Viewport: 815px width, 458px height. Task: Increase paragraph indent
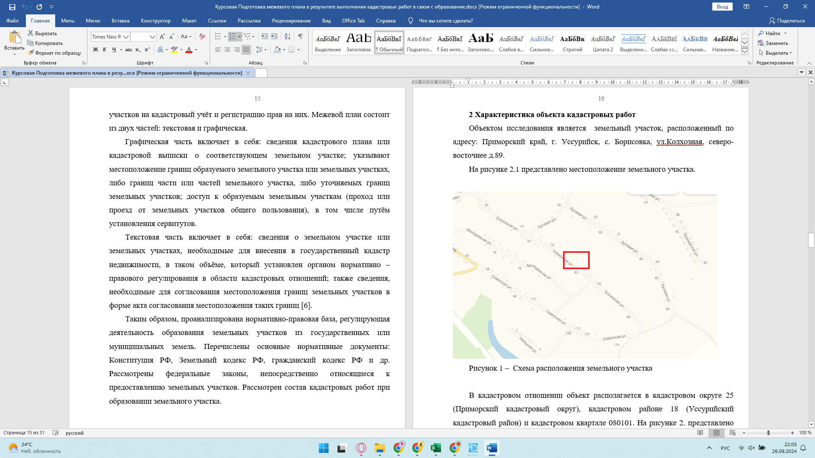click(274, 37)
